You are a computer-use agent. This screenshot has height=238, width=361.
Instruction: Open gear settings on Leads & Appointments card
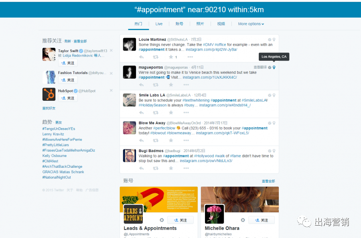[162, 220]
